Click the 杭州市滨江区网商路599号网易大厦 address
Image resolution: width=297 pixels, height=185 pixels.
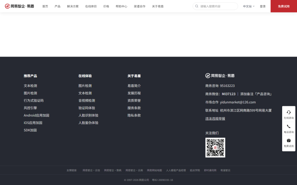point(246,110)
